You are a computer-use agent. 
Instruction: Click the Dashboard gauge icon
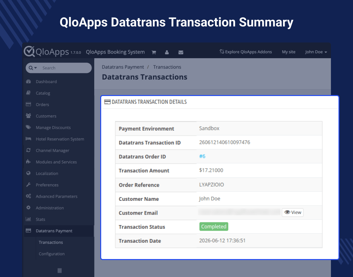(x=28, y=82)
